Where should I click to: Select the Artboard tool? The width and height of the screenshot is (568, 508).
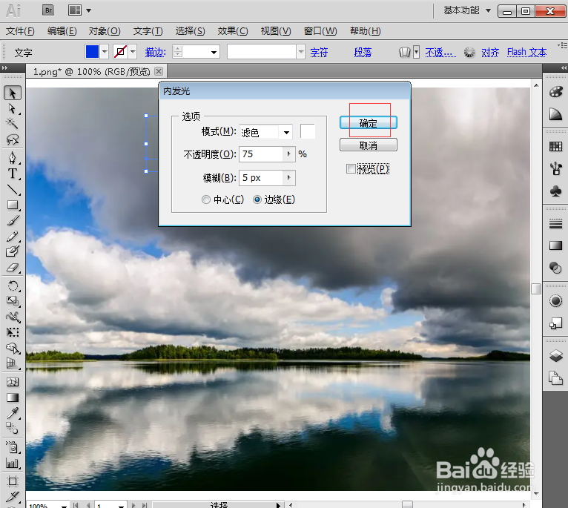tap(13, 481)
